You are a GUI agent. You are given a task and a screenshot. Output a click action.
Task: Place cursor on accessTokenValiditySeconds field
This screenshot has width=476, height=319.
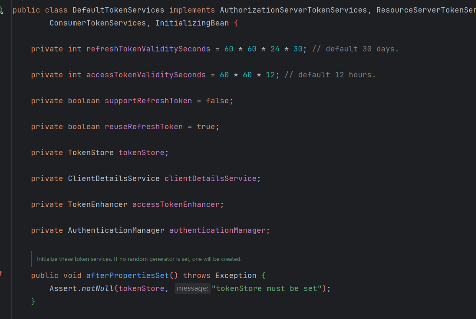click(x=146, y=75)
